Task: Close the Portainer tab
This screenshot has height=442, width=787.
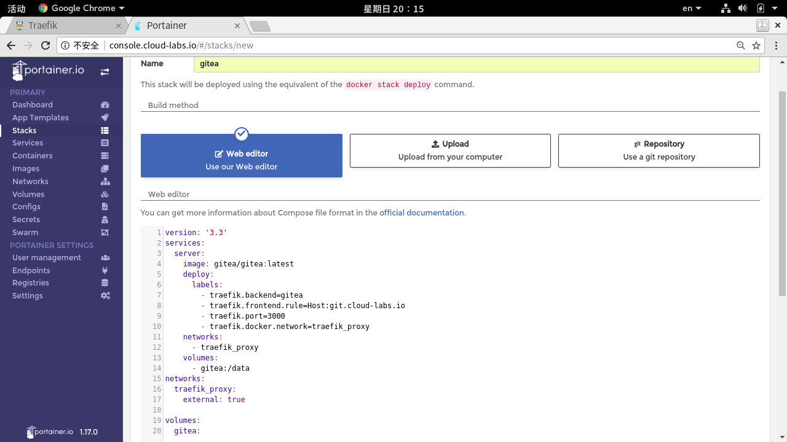Action: coord(237,26)
